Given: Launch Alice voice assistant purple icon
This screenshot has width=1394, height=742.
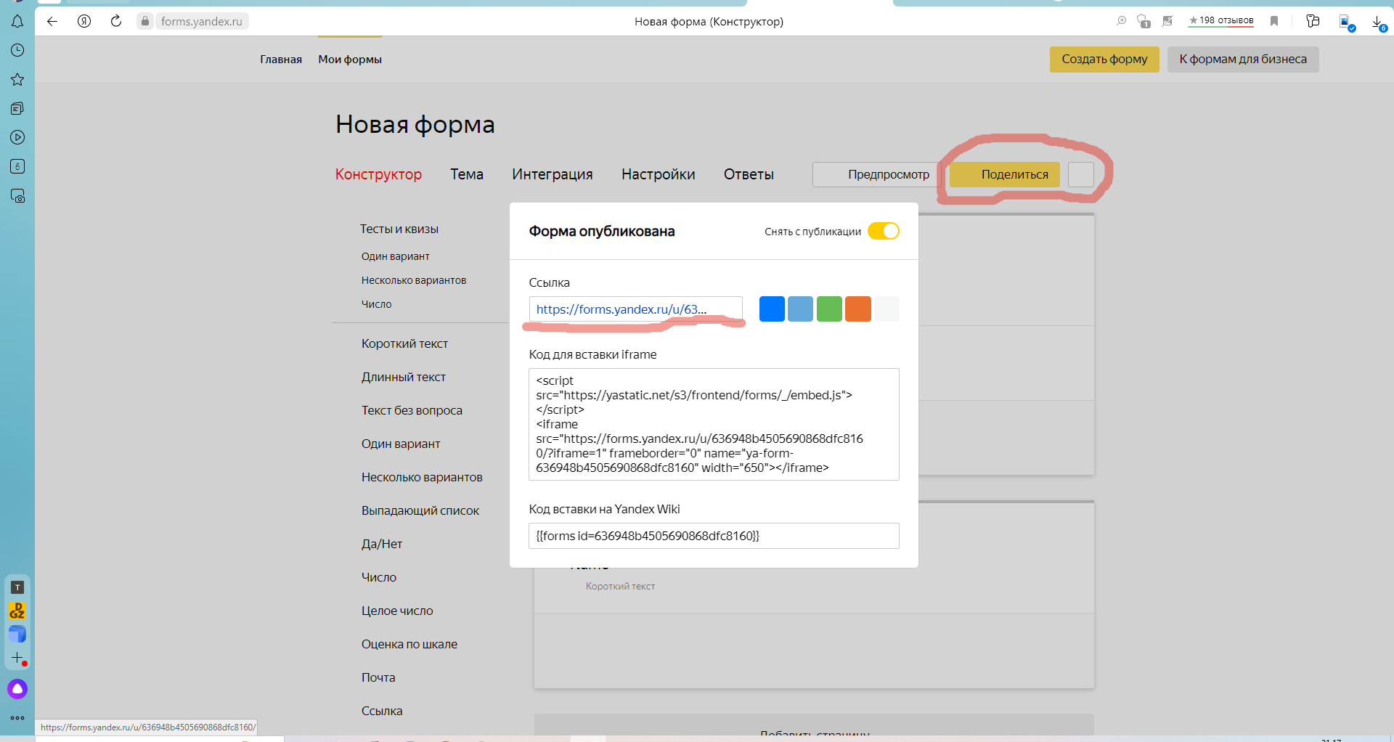Looking at the screenshot, I should (x=17, y=689).
